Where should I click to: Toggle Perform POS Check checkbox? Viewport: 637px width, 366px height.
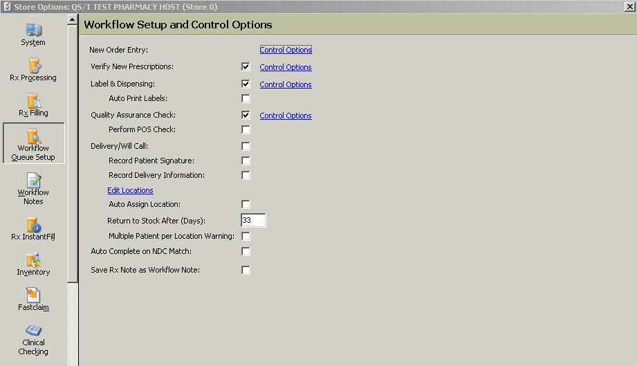246,129
